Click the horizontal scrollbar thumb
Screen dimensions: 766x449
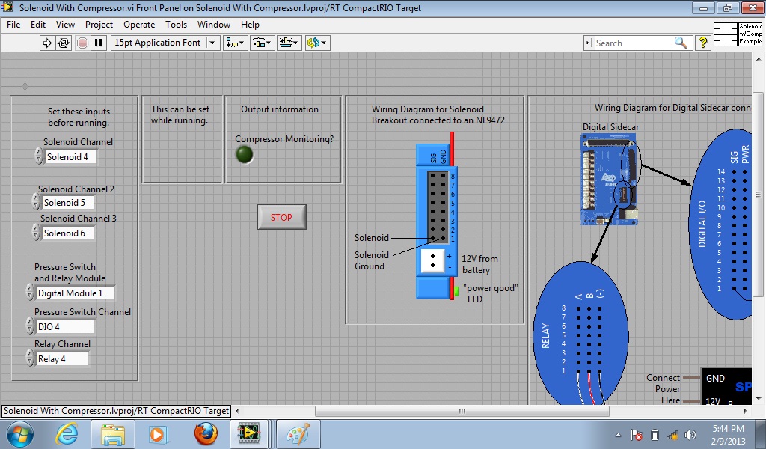tap(462, 411)
